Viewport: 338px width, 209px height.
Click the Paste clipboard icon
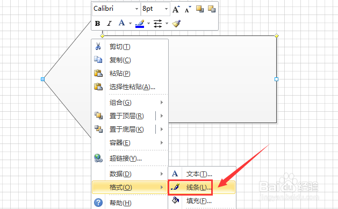point(98,73)
